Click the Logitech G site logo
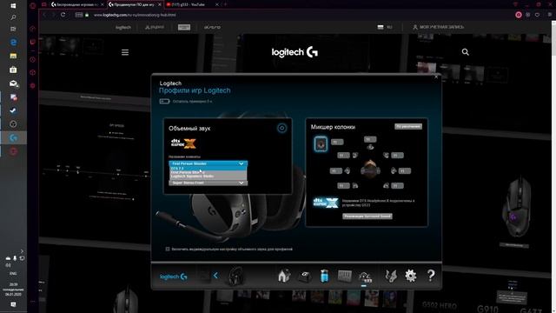This screenshot has height=313, width=556. [295, 52]
